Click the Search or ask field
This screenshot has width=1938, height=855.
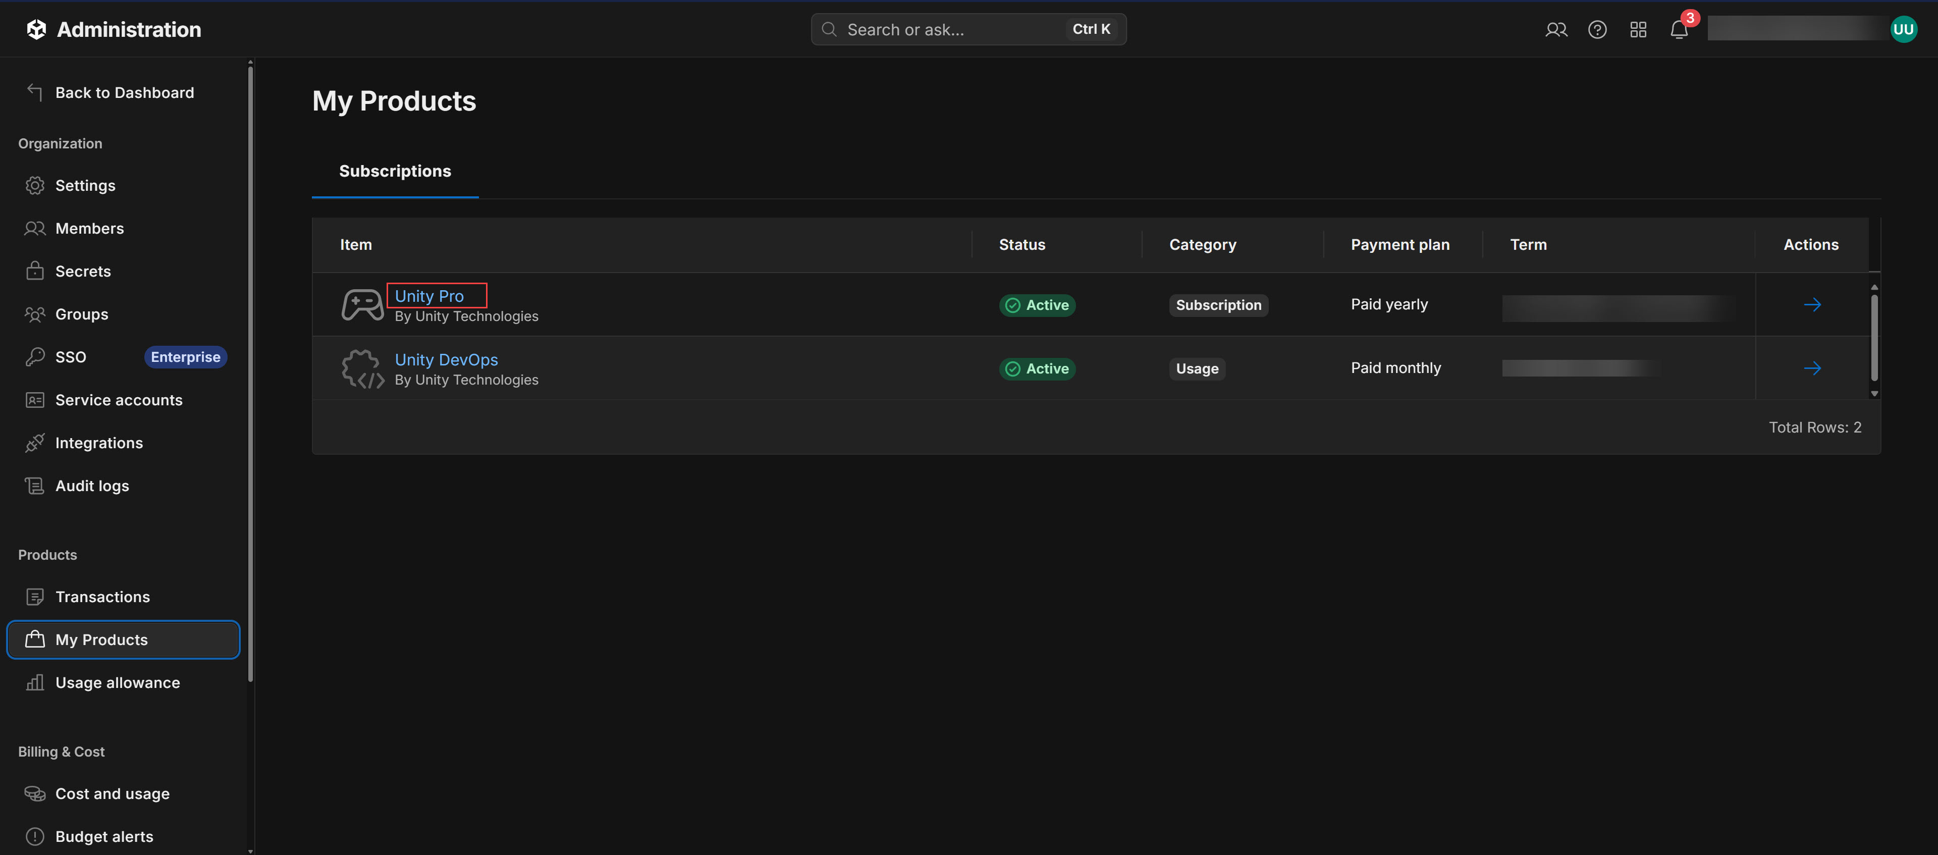tap(968, 29)
